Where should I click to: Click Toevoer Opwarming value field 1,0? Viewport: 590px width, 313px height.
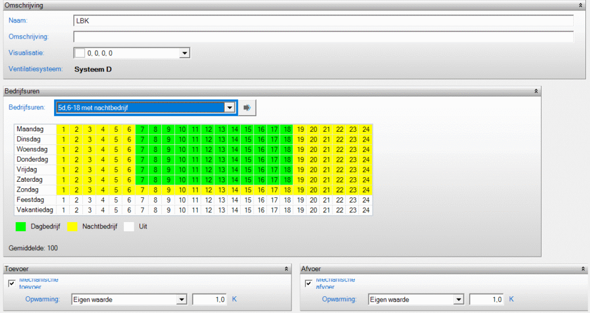click(x=209, y=299)
